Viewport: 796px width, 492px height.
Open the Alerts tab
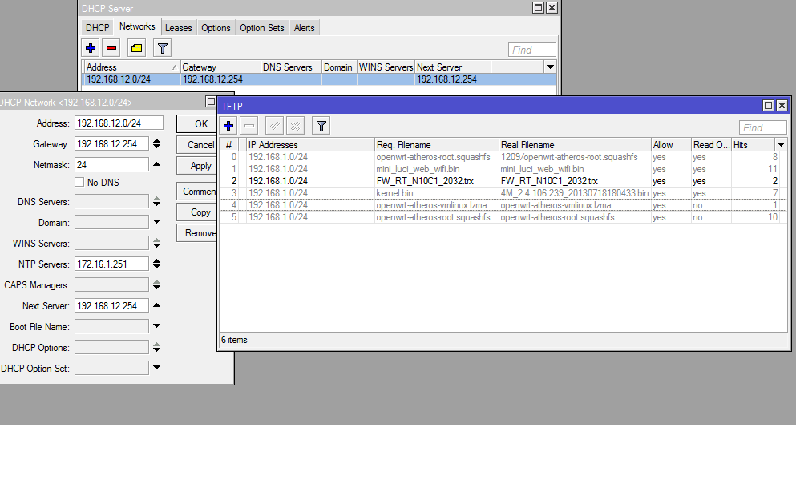[x=304, y=28]
